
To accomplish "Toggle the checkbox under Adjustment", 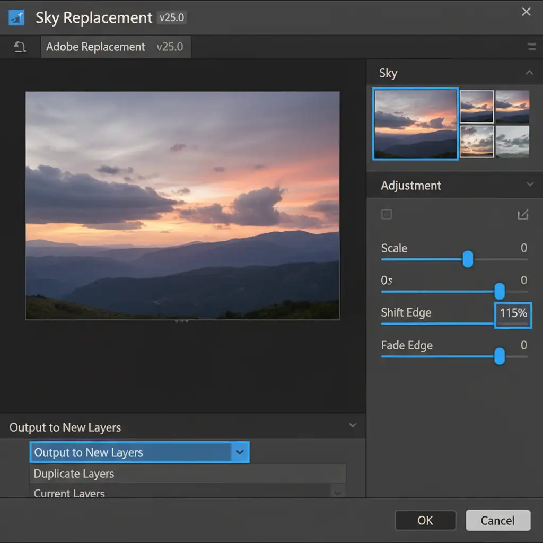I will click(x=387, y=214).
